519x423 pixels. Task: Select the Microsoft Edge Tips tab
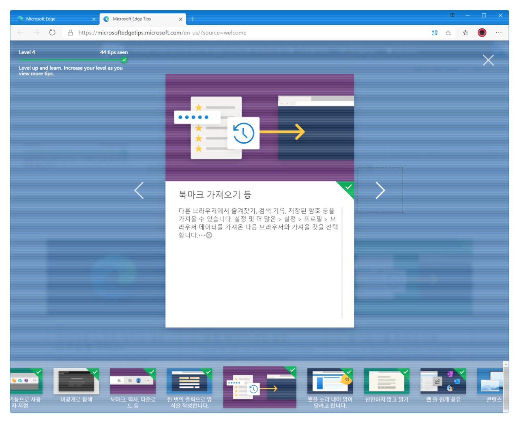pos(142,19)
